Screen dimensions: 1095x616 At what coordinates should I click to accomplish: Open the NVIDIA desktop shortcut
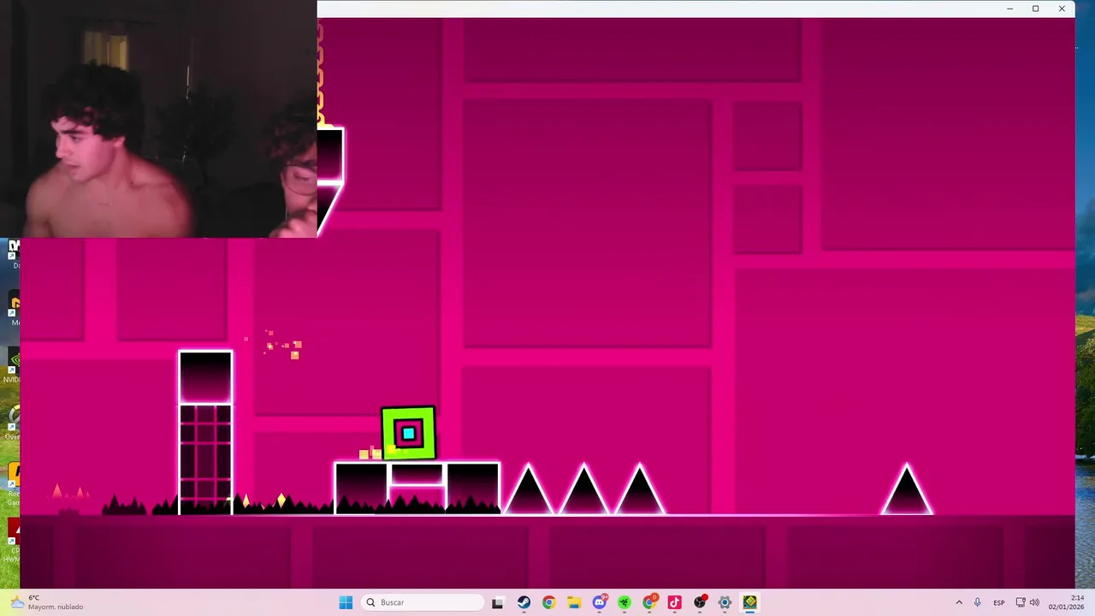(13, 363)
